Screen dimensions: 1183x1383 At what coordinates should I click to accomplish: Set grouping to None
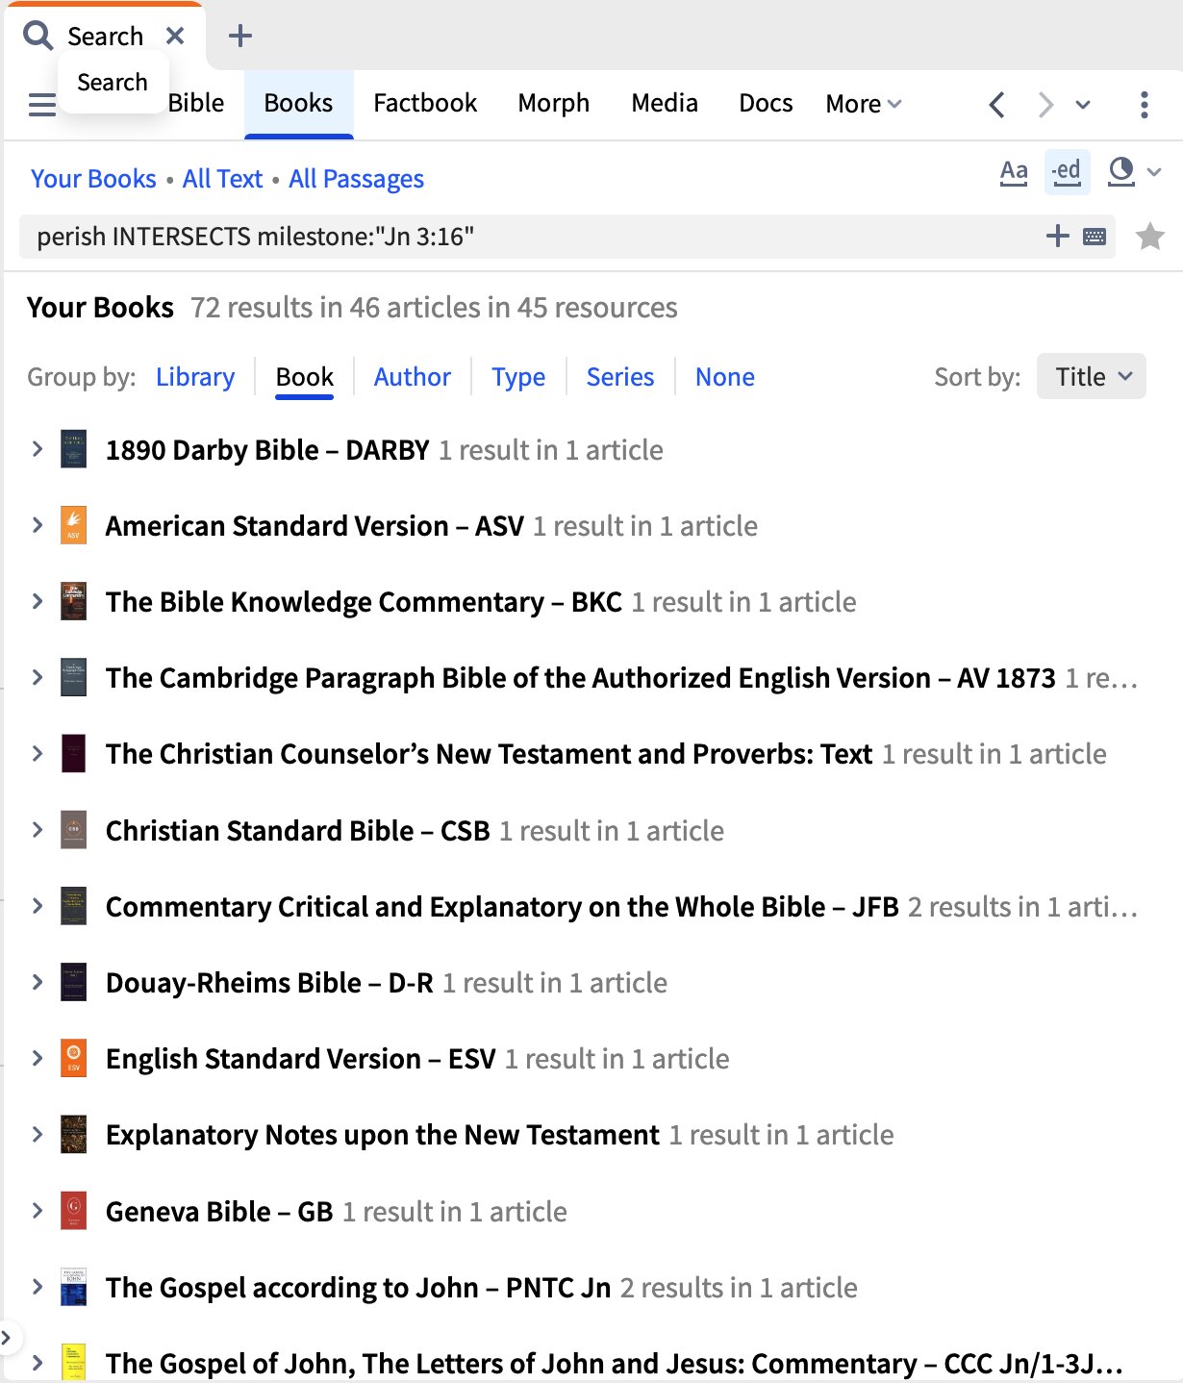(725, 377)
